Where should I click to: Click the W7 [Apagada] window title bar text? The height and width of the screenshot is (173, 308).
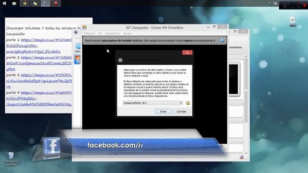(x=154, y=28)
